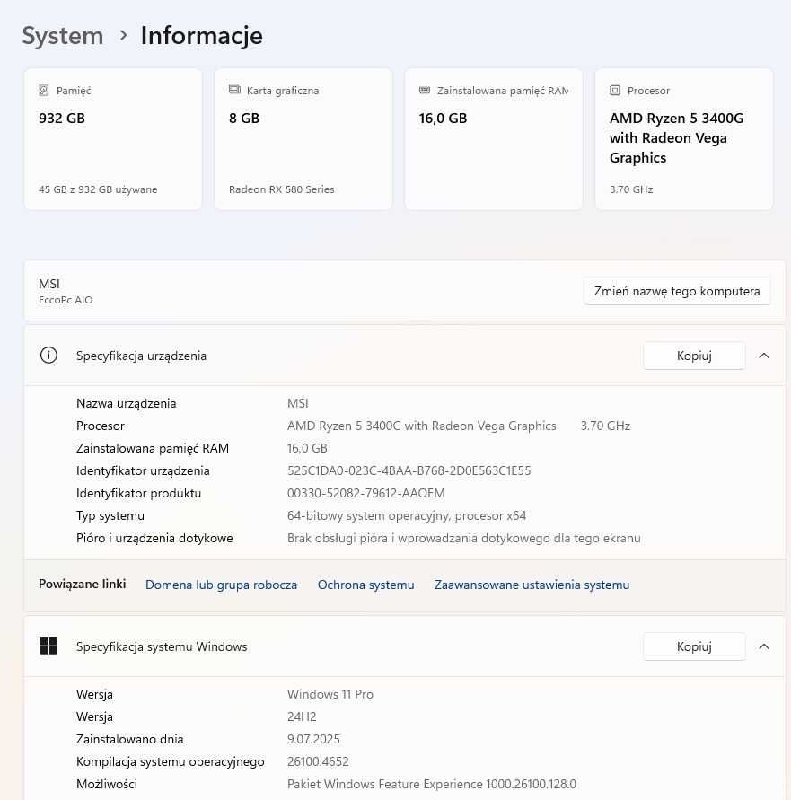791x800 pixels.
Task: Go back to System breadcrumb
Action: pyautogui.click(x=63, y=36)
